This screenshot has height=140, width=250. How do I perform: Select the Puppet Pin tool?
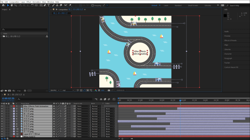point(70,5)
